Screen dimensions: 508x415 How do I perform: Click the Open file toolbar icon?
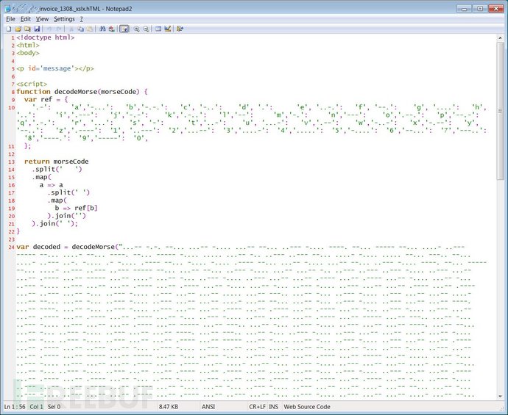pos(17,29)
